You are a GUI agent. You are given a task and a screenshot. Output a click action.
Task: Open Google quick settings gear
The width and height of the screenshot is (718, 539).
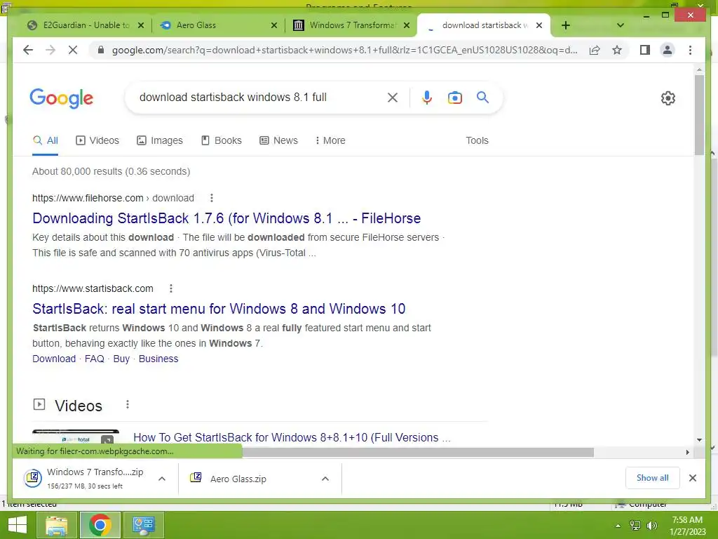668,98
